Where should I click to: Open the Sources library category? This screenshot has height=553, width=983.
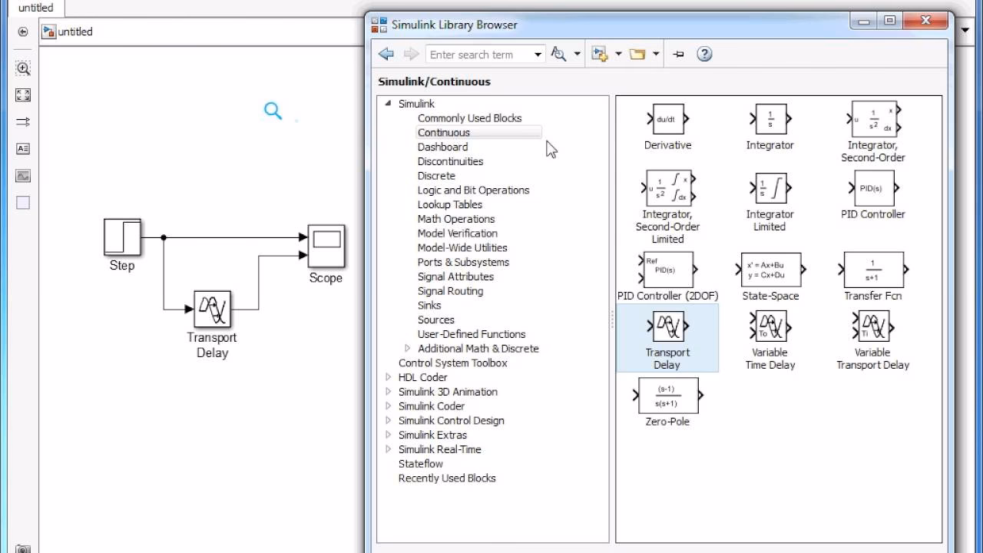click(435, 320)
